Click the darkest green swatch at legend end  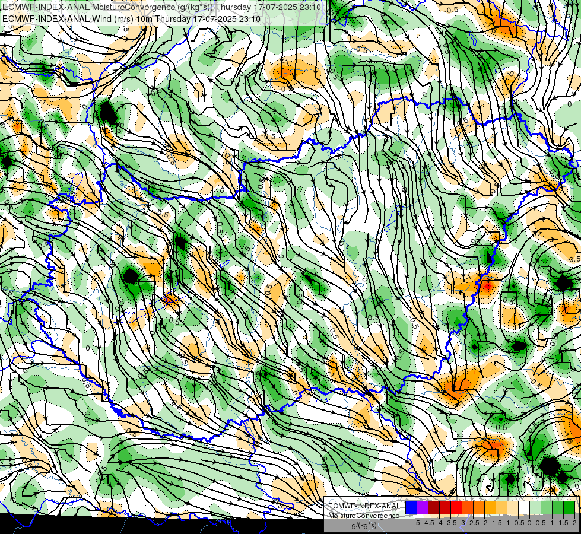tap(569, 508)
